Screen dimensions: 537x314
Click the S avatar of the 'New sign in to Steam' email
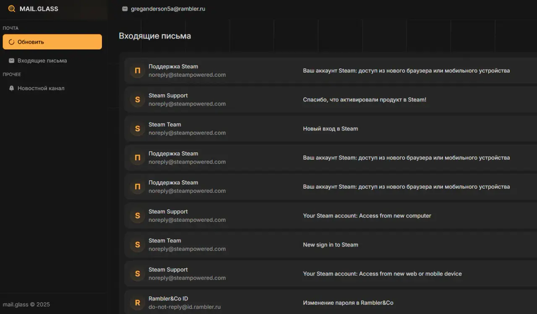tap(137, 245)
